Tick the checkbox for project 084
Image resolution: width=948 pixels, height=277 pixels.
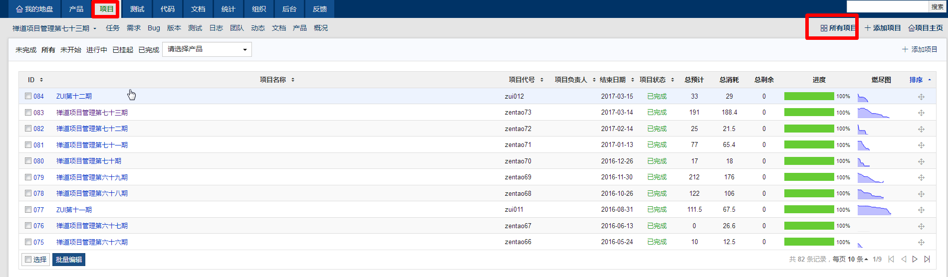[x=28, y=96]
